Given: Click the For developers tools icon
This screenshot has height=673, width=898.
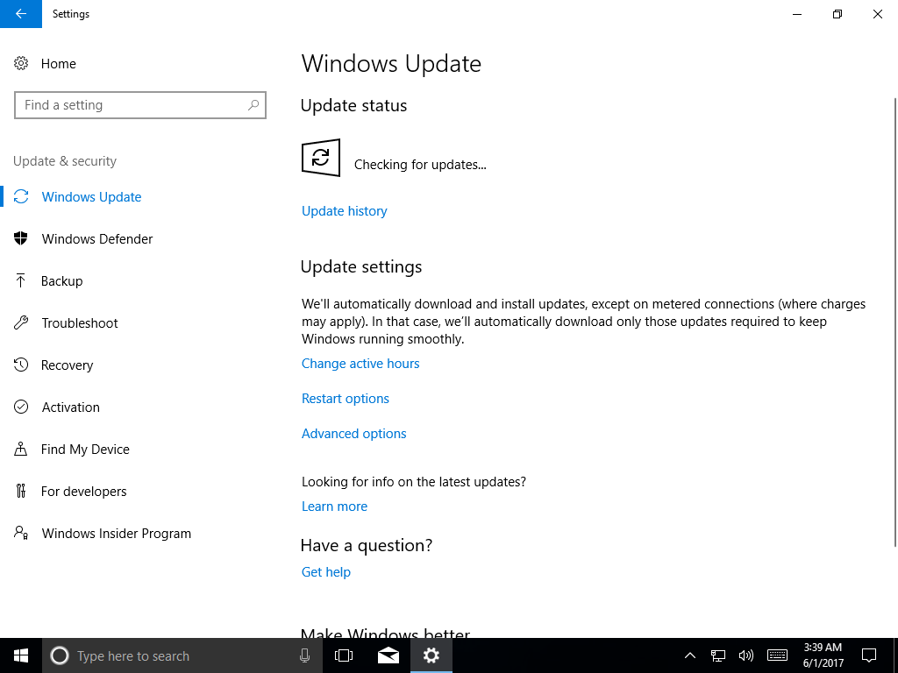Looking at the screenshot, I should click(x=21, y=491).
